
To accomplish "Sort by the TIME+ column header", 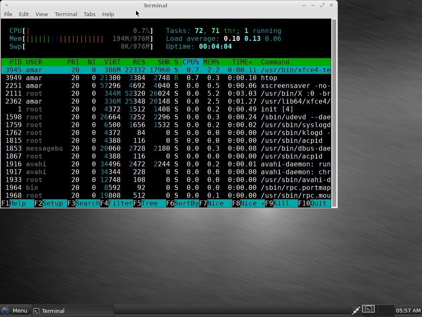I will click(242, 62).
